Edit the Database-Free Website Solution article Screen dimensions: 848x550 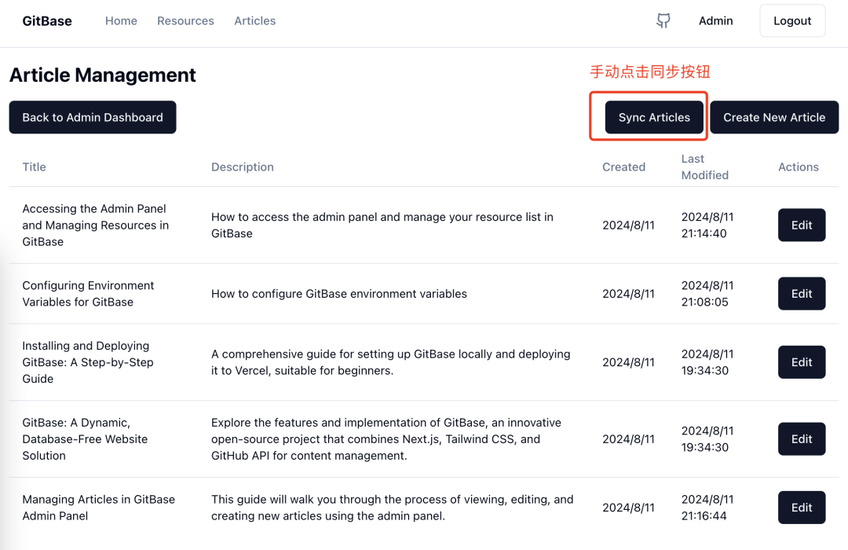[x=802, y=439]
